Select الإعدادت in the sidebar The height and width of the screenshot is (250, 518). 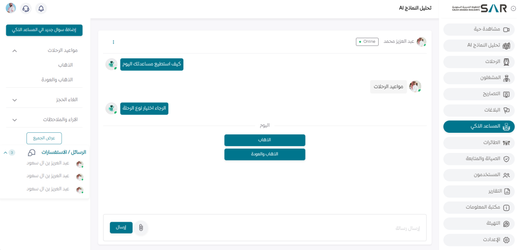(x=479, y=240)
